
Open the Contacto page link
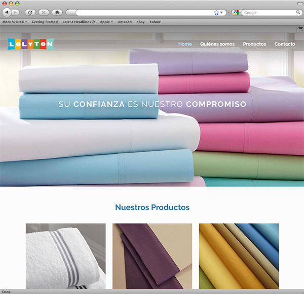click(x=285, y=44)
